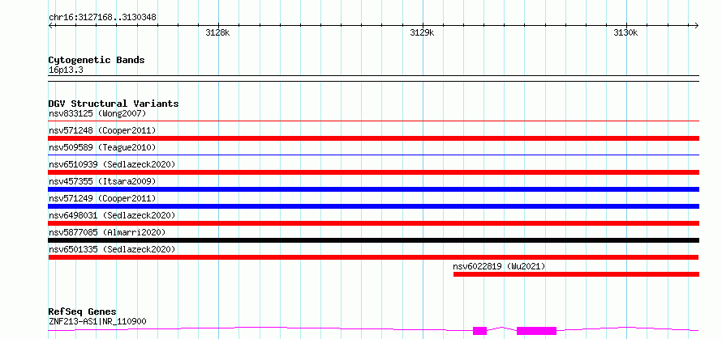Click the ZNF213-AS1|NR_110900 gene label
The width and height of the screenshot is (722, 339).
[97, 321]
